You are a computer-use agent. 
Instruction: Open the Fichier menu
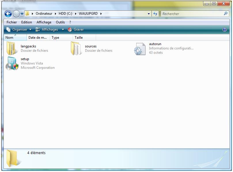point(12,22)
